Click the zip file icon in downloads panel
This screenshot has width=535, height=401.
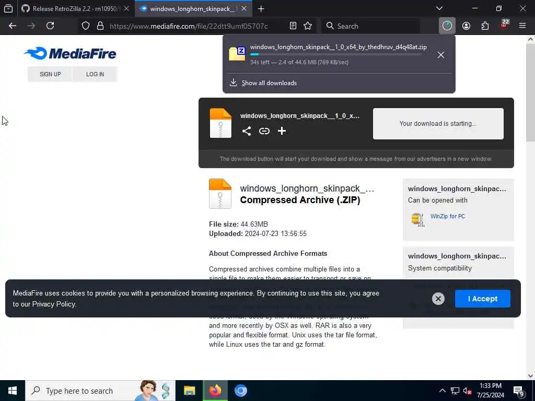(x=237, y=54)
